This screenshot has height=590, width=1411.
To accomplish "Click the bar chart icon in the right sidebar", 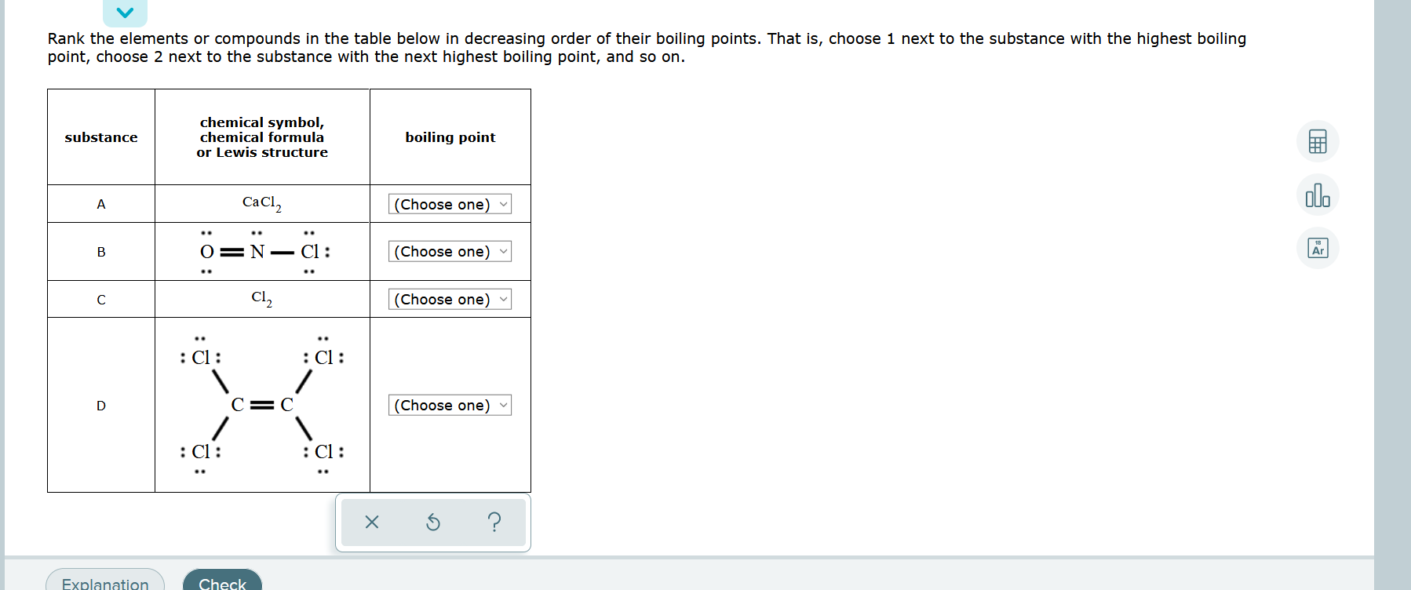I will coord(1317,196).
